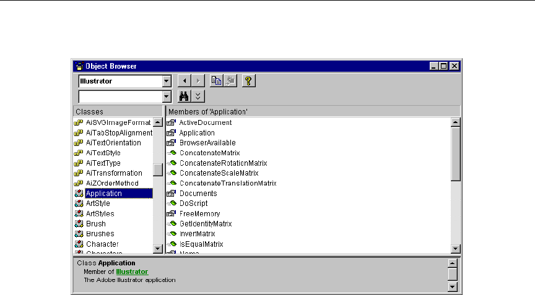This screenshot has height=295, width=535.
Task: Click the ConcatenateTranslationMatrix method
Action: 228,183
